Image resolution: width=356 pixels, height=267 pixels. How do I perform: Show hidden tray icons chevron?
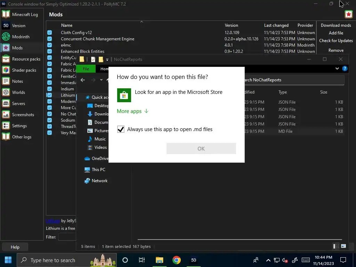click(x=268, y=260)
